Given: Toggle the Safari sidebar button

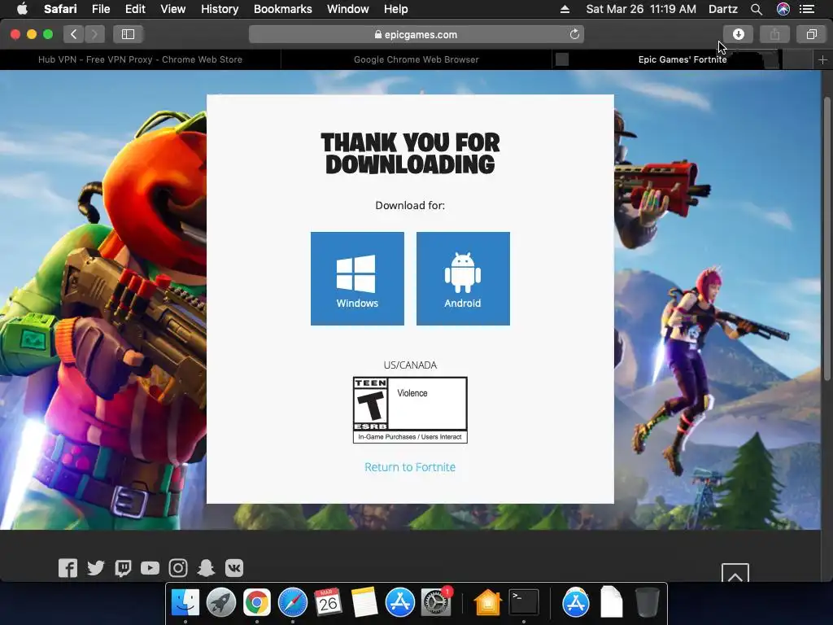Looking at the screenshot, I should (128, 34).
